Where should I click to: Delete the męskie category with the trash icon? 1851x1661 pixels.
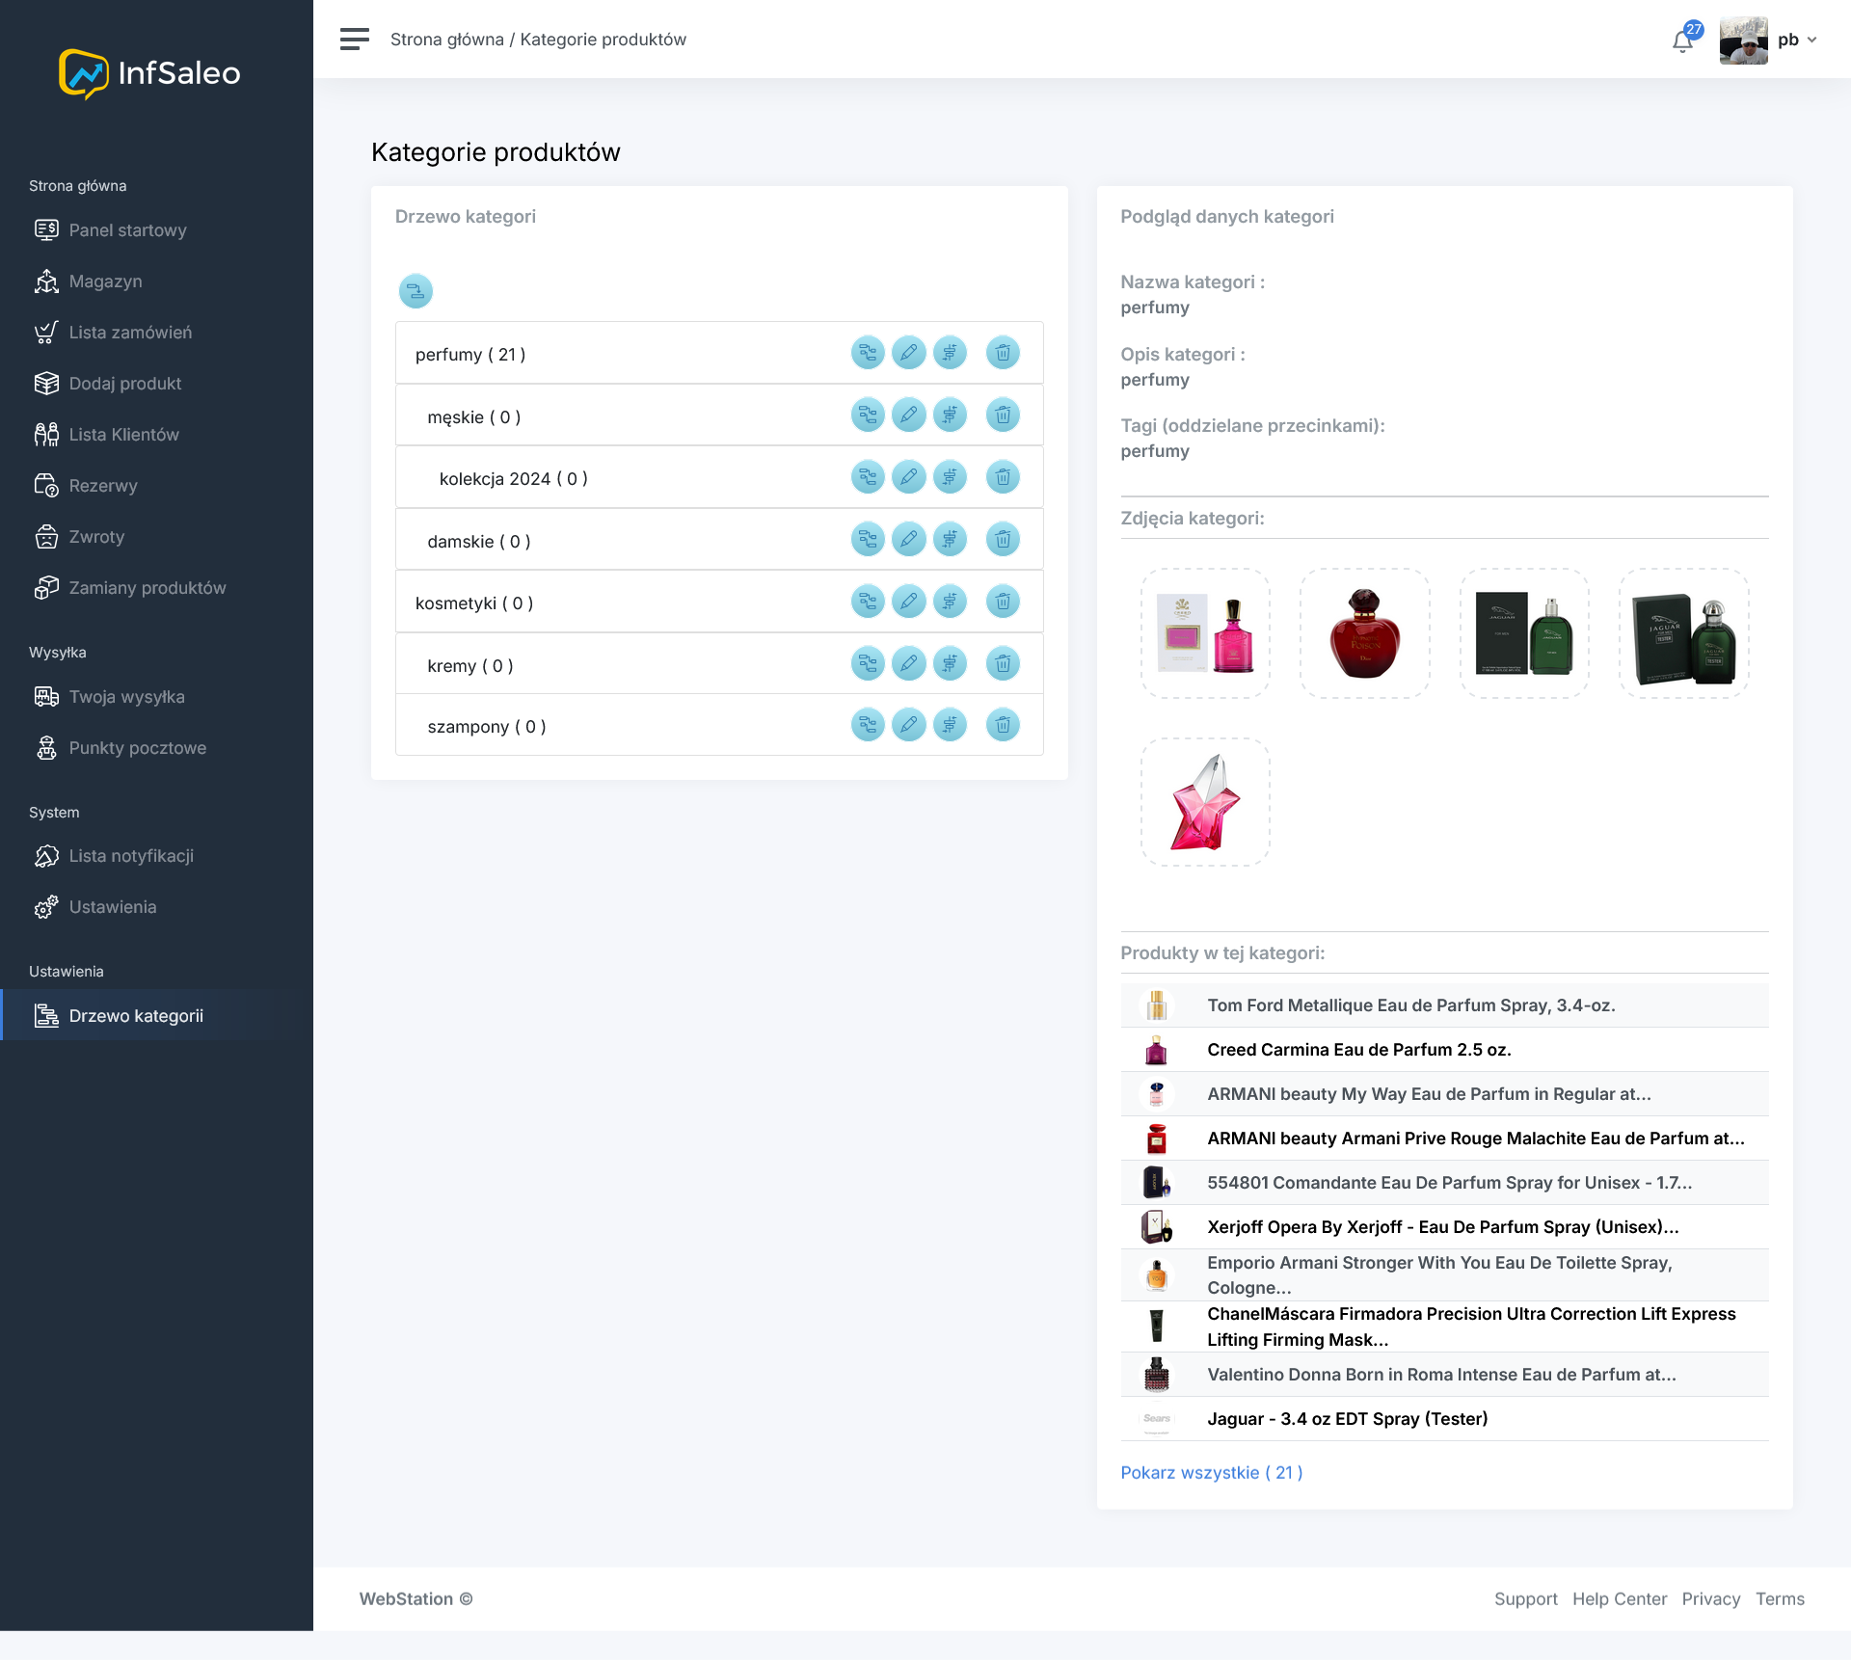tap(1003, 415)
